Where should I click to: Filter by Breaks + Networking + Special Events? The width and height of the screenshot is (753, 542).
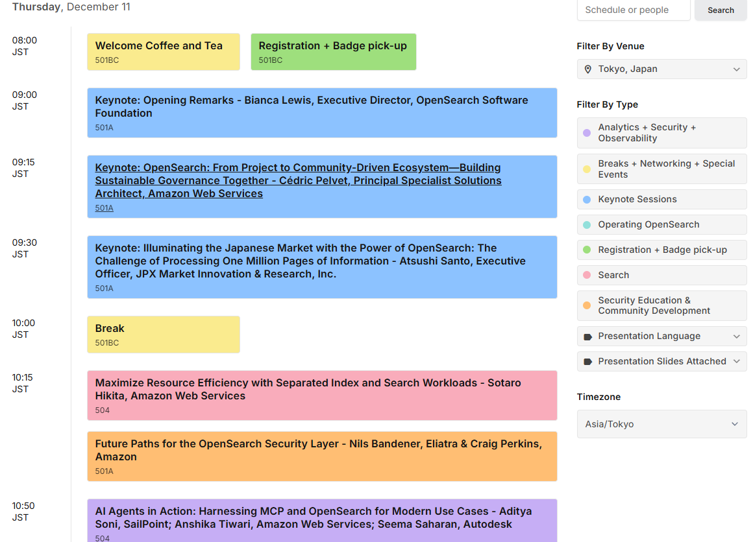661,169
